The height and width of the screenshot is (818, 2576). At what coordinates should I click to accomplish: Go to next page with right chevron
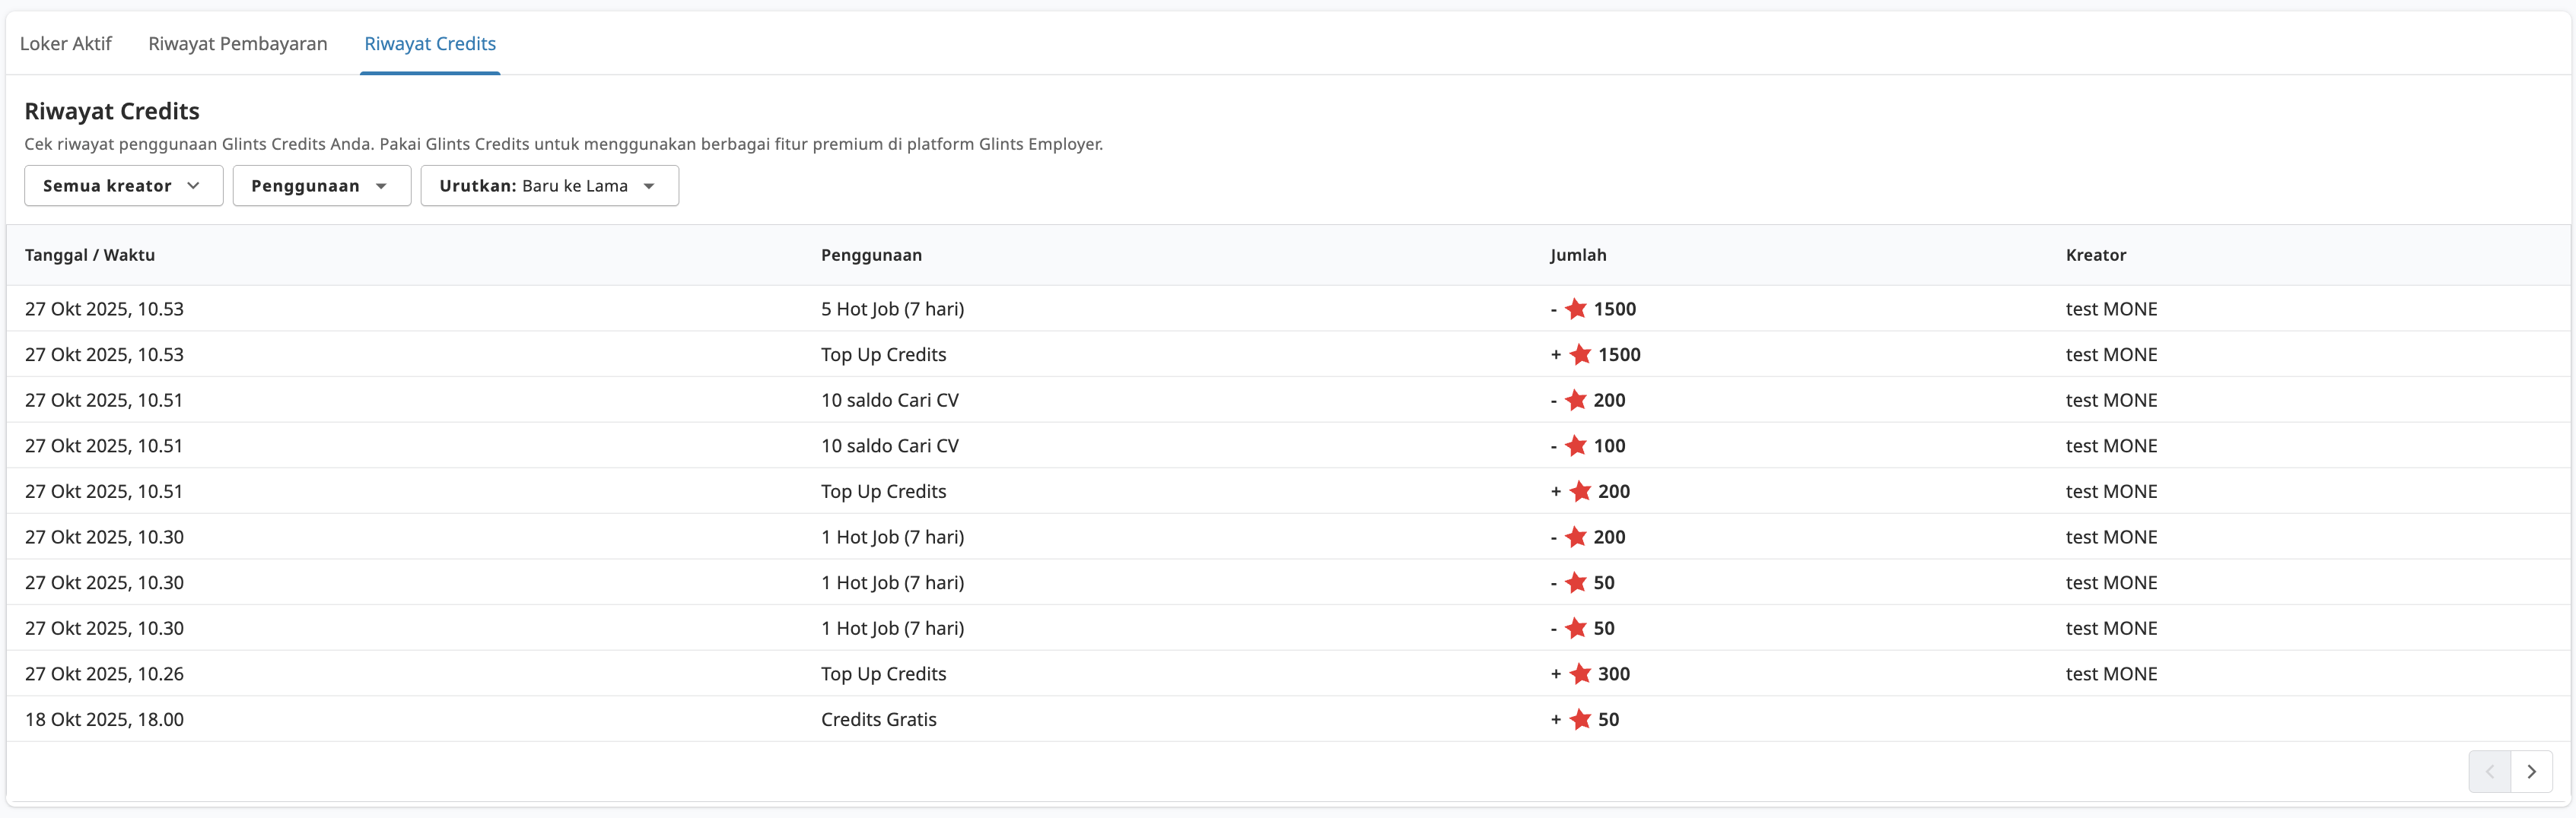pos(2531,771)
